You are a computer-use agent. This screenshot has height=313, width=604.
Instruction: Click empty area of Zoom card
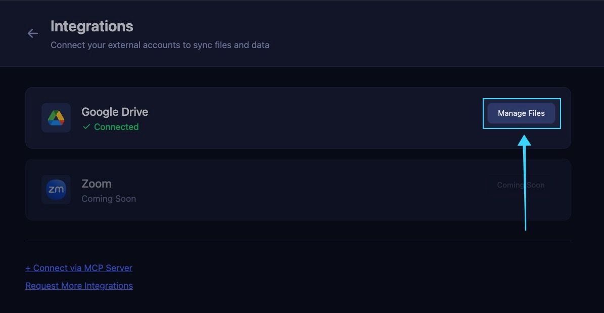point(308,189)
